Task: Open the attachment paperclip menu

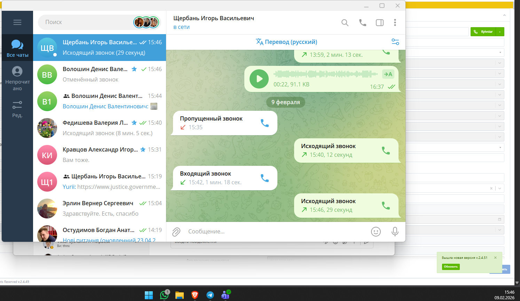Action: [176, 232]
